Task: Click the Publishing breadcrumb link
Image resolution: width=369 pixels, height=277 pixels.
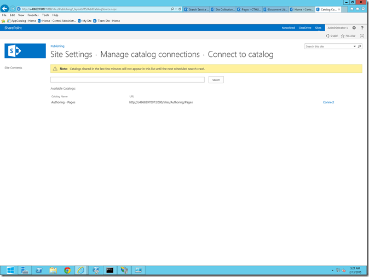Action: point(57,46)
